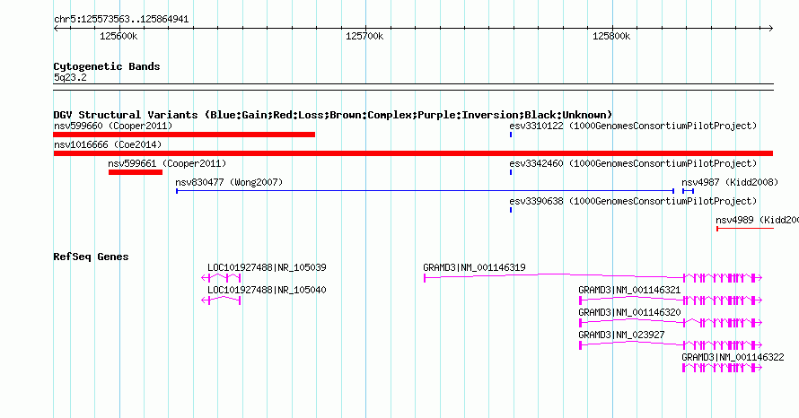
Task: Click the red nsv4989 loss line
Action: pos(745,229)
